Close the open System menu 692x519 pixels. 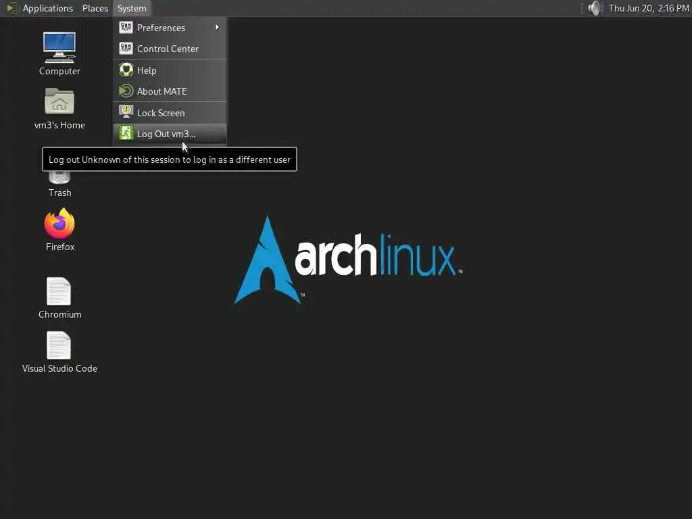[132, 8]
